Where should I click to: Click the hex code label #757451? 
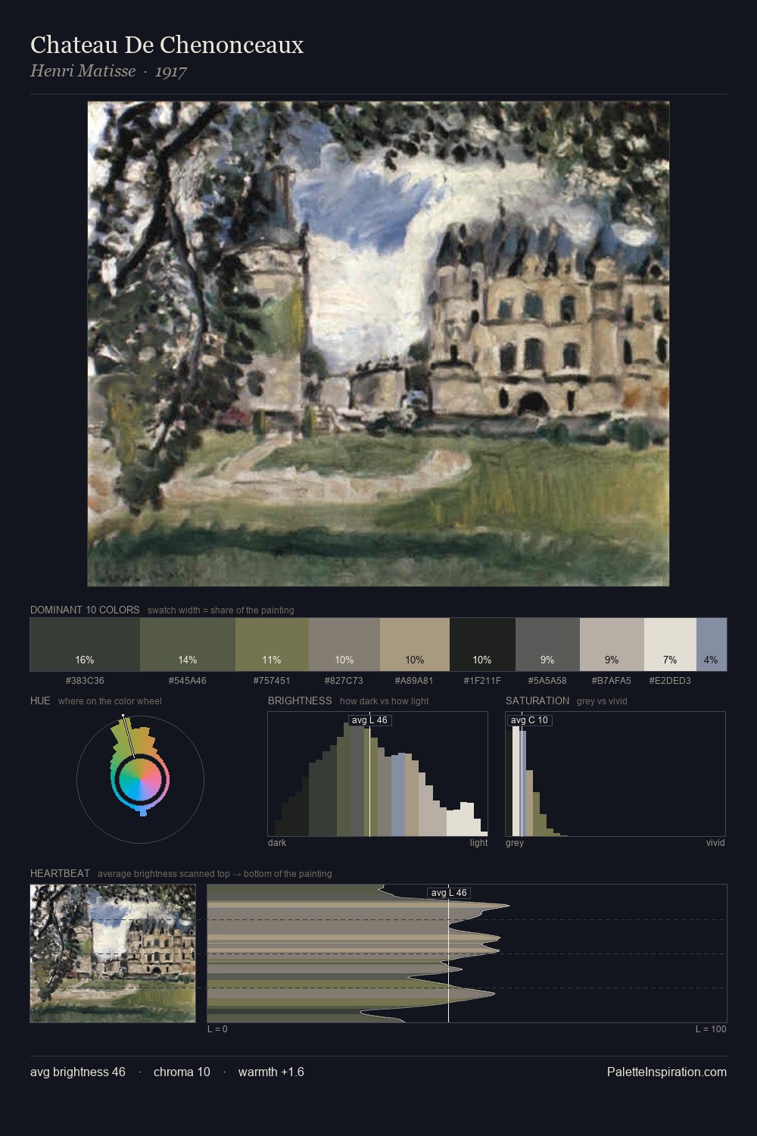(x=272, y=681)
